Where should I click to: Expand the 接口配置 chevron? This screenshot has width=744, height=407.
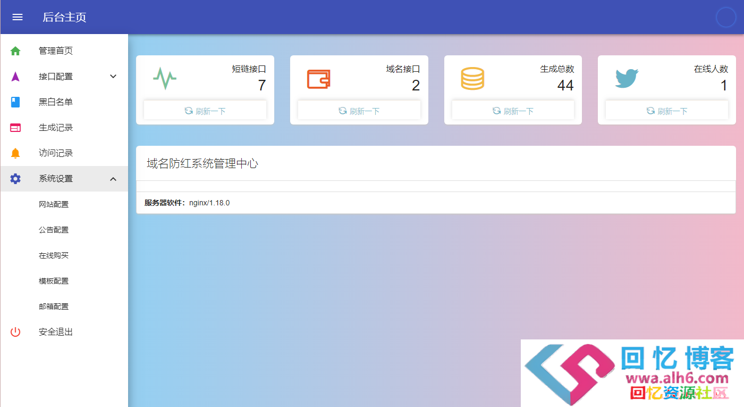click(x=113, y=77)
